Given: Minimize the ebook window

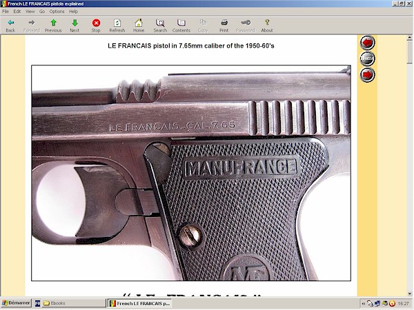Looking at the screenshot, I should point(395,3).
